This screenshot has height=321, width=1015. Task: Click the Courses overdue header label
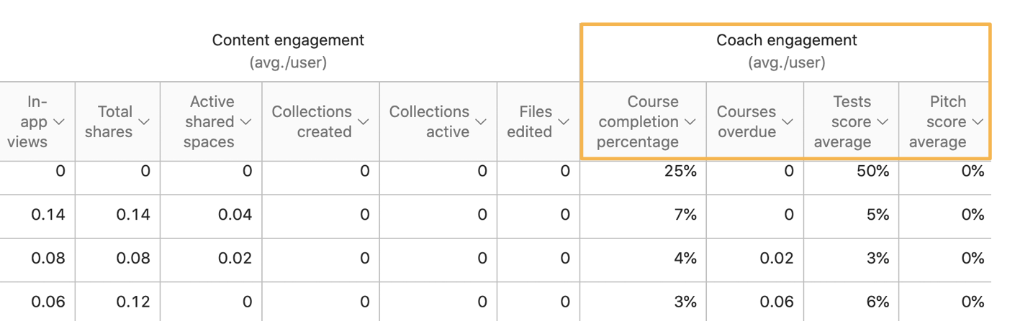(x=746, y=122)
